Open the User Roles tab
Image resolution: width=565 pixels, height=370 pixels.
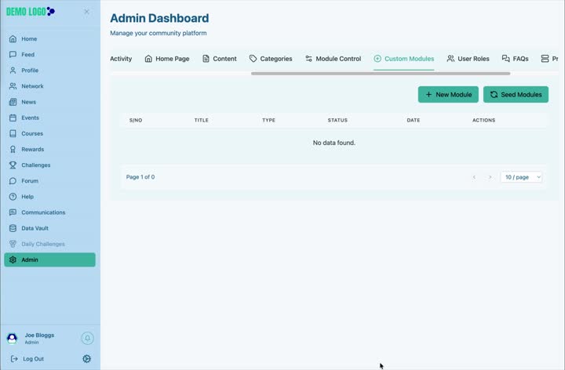(468, 59)
